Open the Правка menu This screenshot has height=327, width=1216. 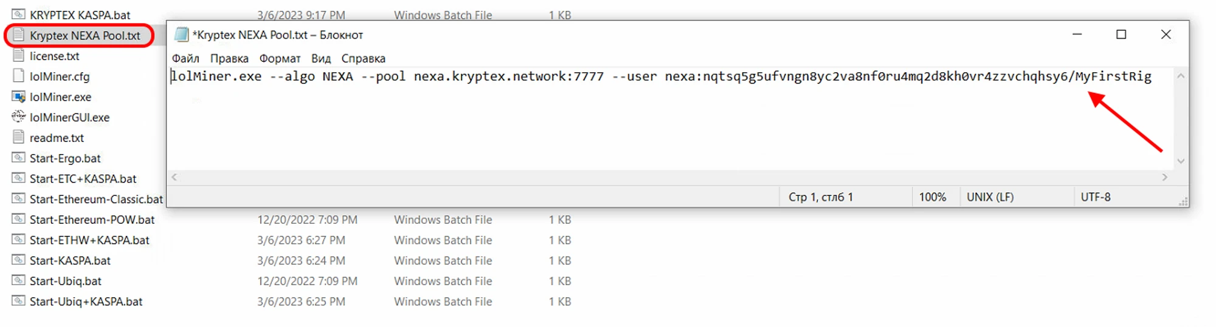229,58
